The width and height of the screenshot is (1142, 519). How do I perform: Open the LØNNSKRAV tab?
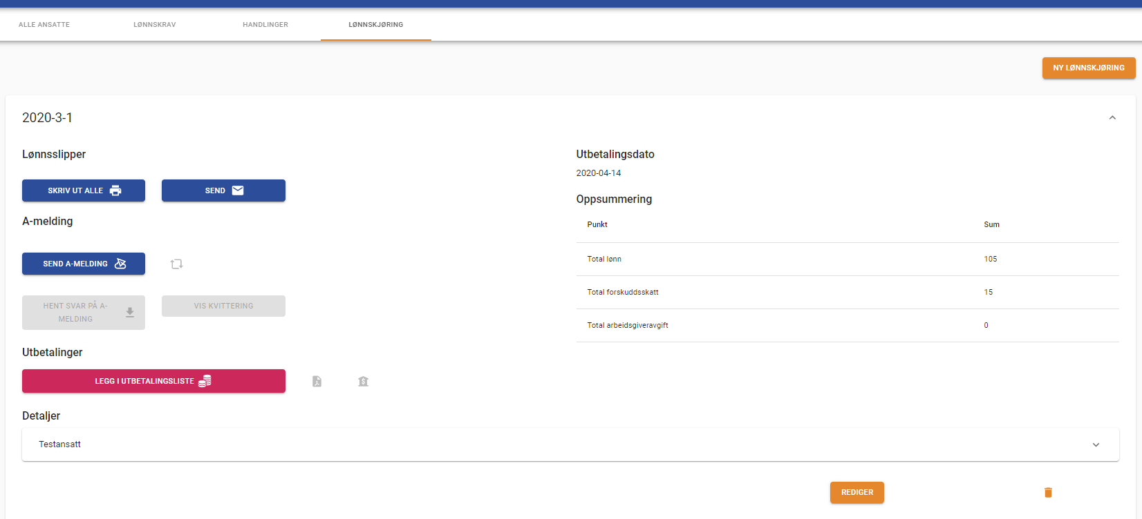pyautogui.click(x=155, y=25)
